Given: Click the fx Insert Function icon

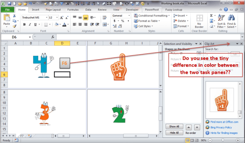Looking at the screenshot, I should point(53,37).
